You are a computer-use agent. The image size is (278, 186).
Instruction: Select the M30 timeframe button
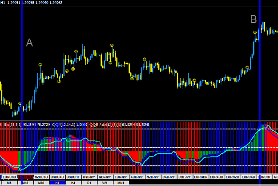[x=41, y=182]
